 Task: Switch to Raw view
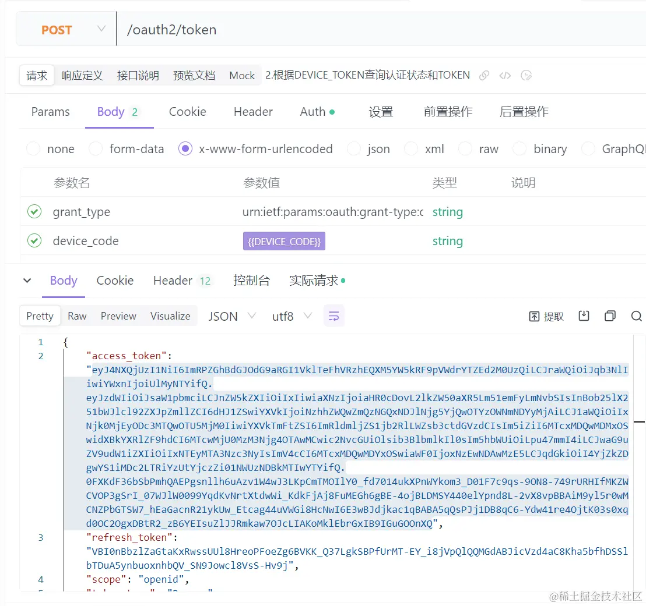pyautogui.click(x=77, y=316)
